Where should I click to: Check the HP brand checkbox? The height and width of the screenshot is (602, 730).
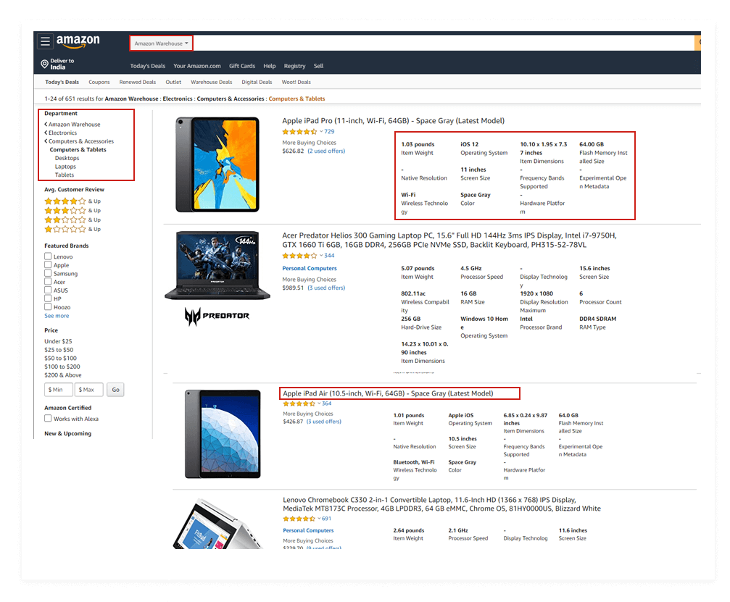(x=48, y=298)
